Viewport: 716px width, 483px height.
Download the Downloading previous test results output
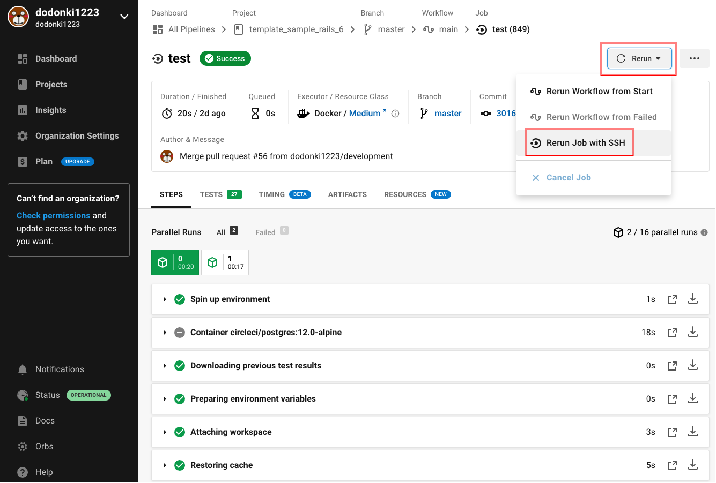click(693, 365)
